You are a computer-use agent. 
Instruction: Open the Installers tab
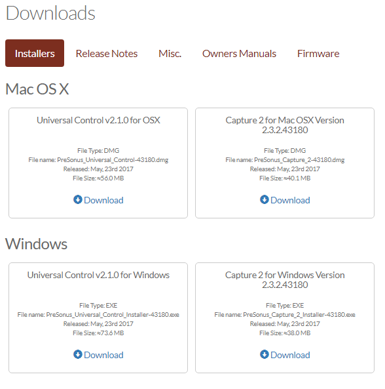(35, 53)
